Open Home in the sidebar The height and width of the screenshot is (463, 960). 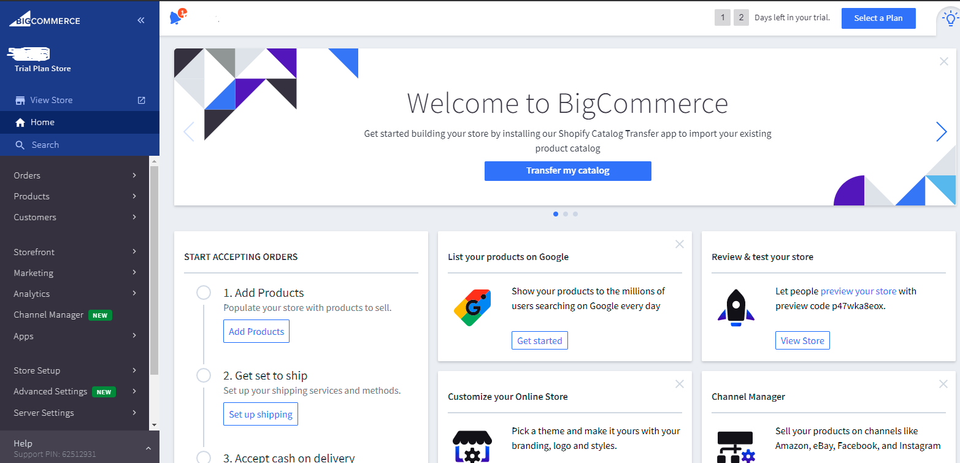click(x=42, y=122)
